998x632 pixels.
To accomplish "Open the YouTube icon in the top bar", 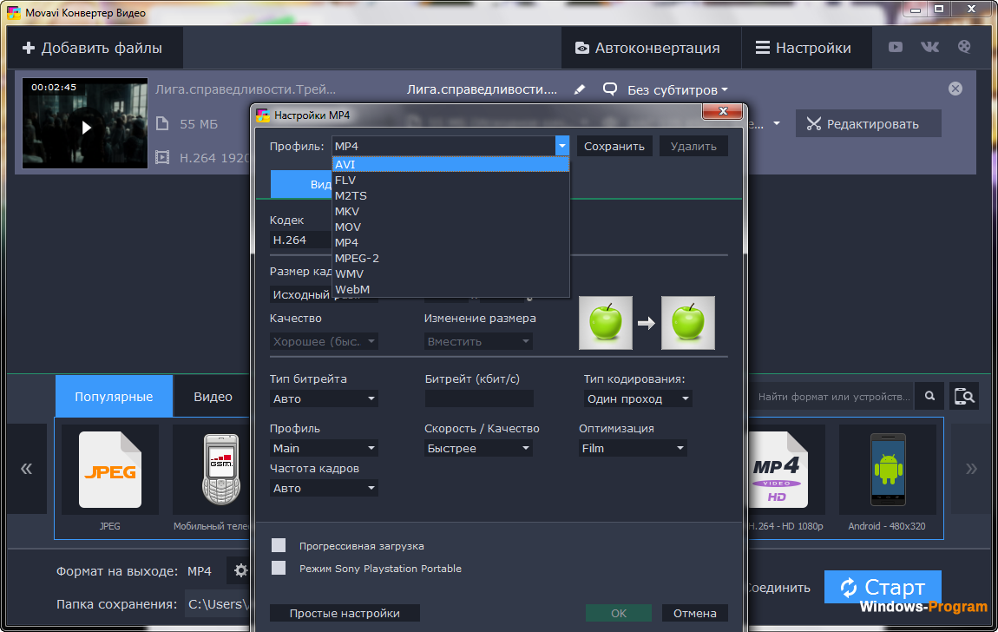I will (x=895, y=47).
